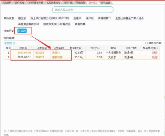Select 高盛集团有限公司 hot search tag
Viewport: 165px width, 136px height.
(29, 24)
